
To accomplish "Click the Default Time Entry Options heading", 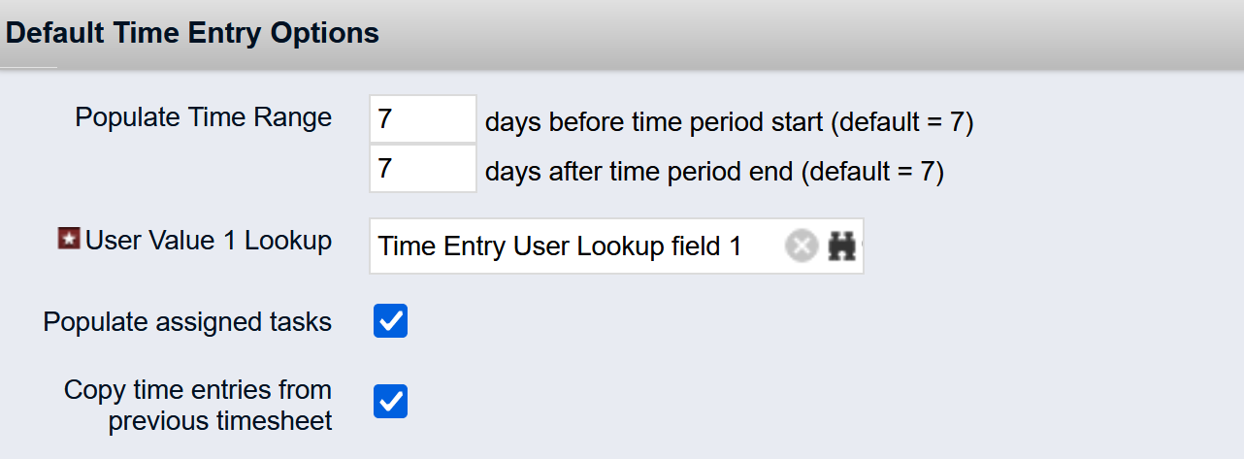I will pyautogui.click(x=193, y=33).
